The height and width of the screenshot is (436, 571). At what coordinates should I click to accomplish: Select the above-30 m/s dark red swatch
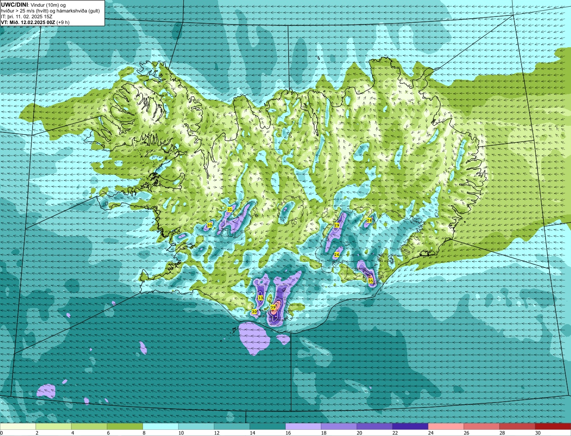(x=553, y=426)
